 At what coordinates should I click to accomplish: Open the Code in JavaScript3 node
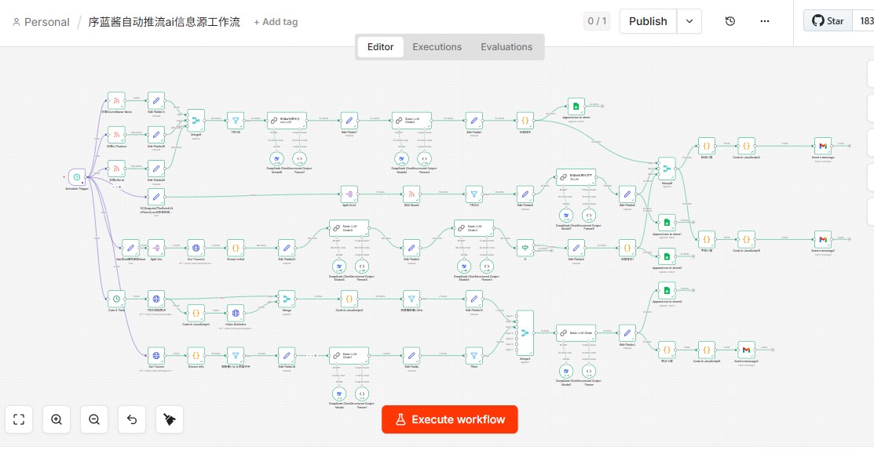349,299
